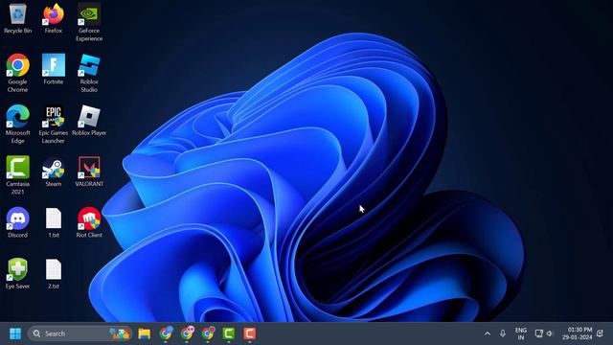Select the 2.txt file on desktop

pyautogui.click(x=54, y=274)
